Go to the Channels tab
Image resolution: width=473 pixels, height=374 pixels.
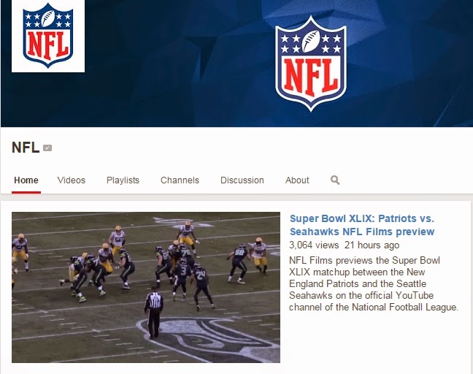pos(180,180)
